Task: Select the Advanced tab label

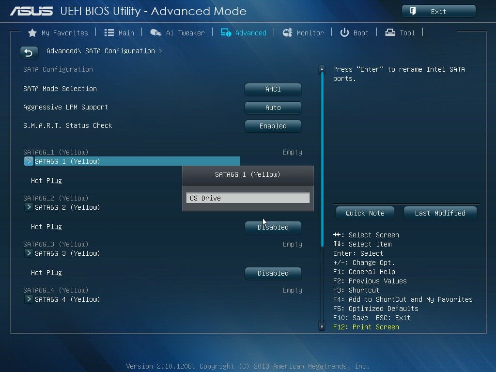Action: click(x=251, y=33)
